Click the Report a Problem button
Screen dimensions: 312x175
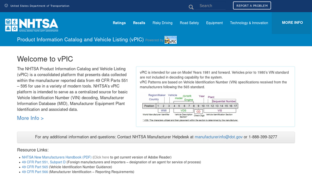(252, 5)
